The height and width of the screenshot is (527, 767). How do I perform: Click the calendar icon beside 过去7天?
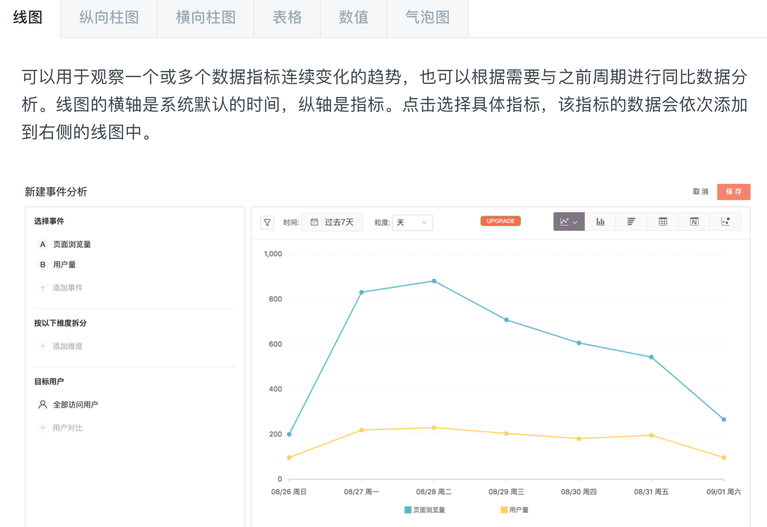(x=314, y=222)
